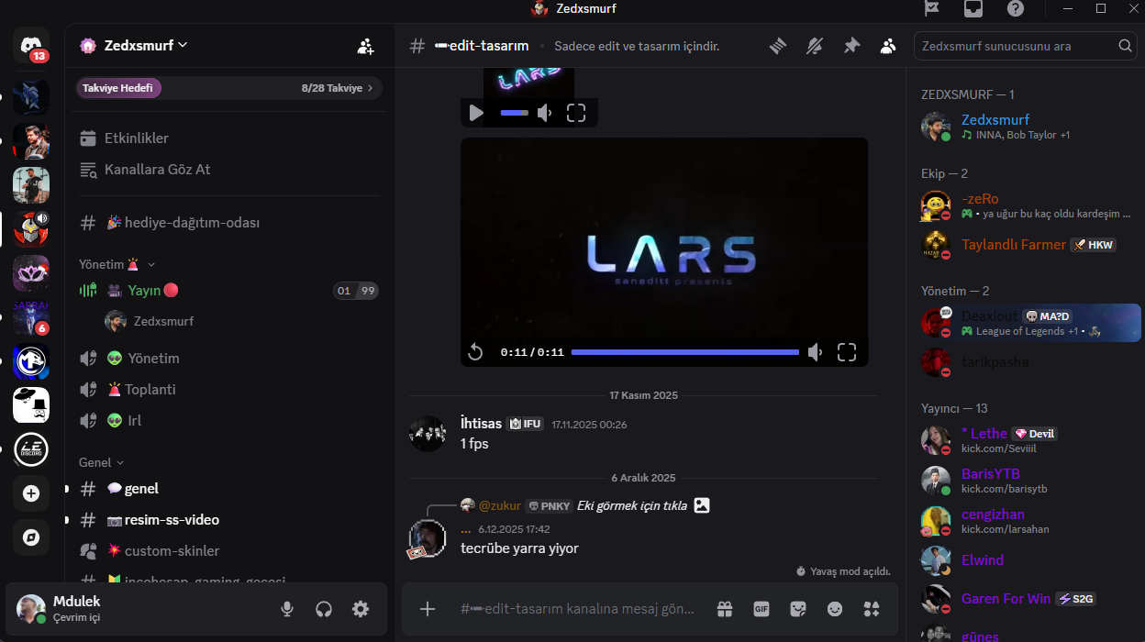Select hediye-dağıtım-odası channel
Screen dimensions: 1145x642
point(229,223)
